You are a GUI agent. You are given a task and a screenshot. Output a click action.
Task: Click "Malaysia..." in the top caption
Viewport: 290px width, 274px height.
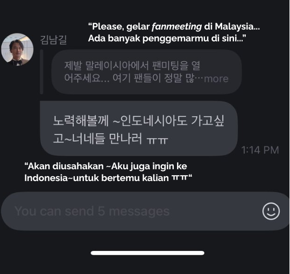[x=237, y=26]
